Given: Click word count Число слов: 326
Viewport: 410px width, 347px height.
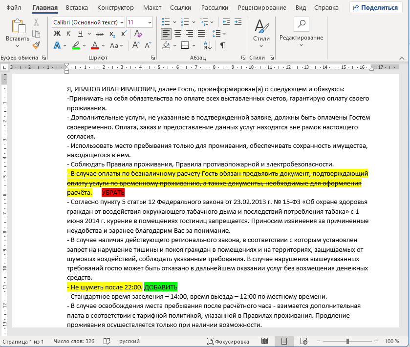Looking at the screenshot, I should 74,341.
